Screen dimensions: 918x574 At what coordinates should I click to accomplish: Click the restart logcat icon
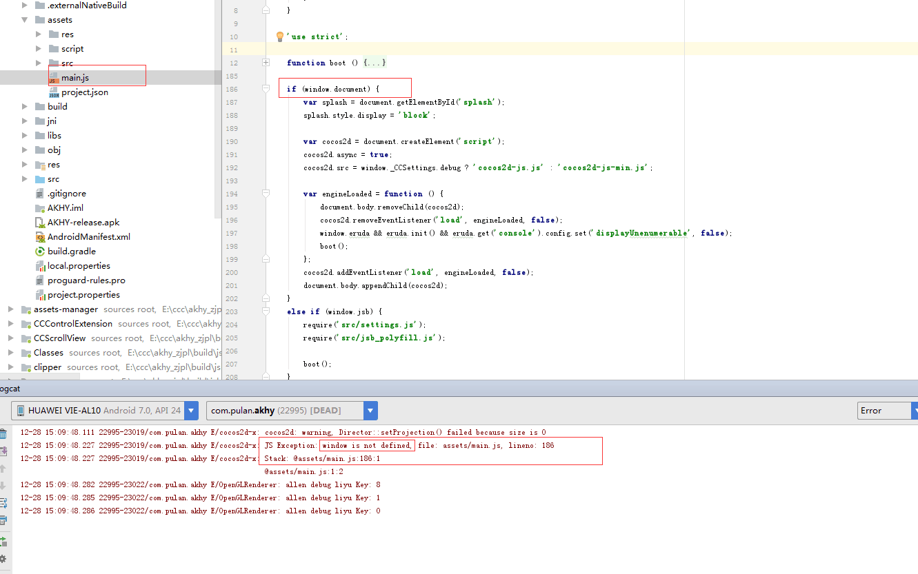(3, 542)
